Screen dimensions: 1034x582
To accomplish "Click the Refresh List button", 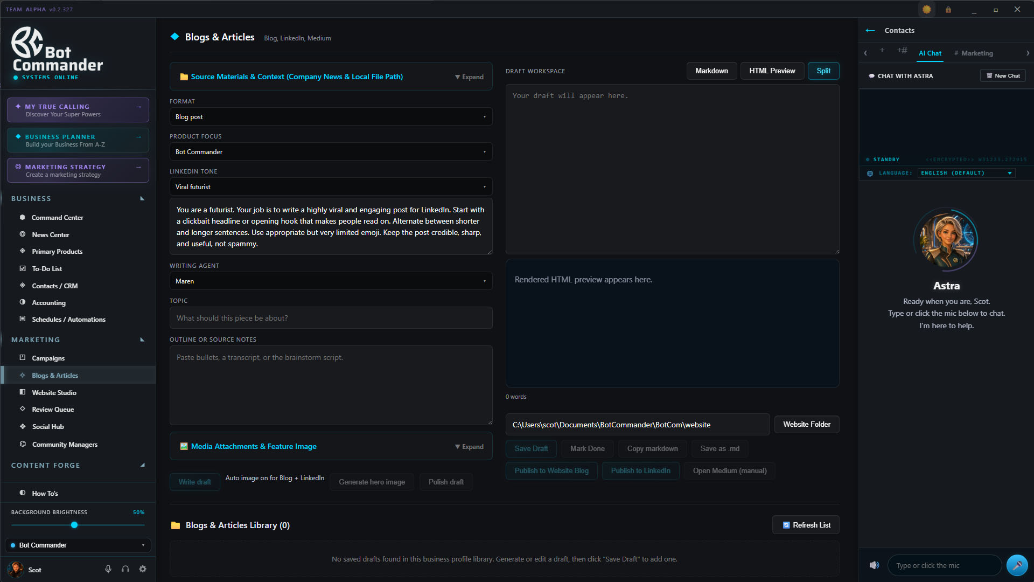I will tap(806, 525).
